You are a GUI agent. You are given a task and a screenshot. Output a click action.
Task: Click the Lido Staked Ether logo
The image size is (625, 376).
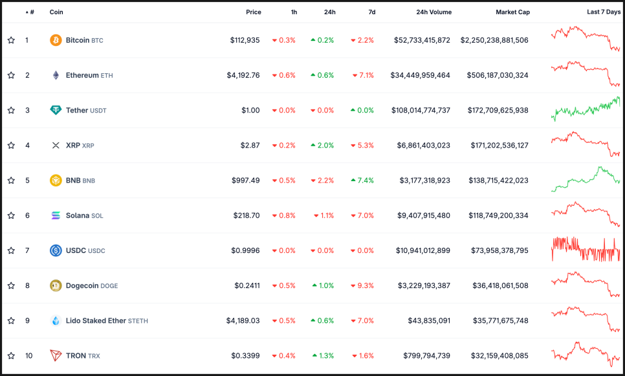[56, 320]
